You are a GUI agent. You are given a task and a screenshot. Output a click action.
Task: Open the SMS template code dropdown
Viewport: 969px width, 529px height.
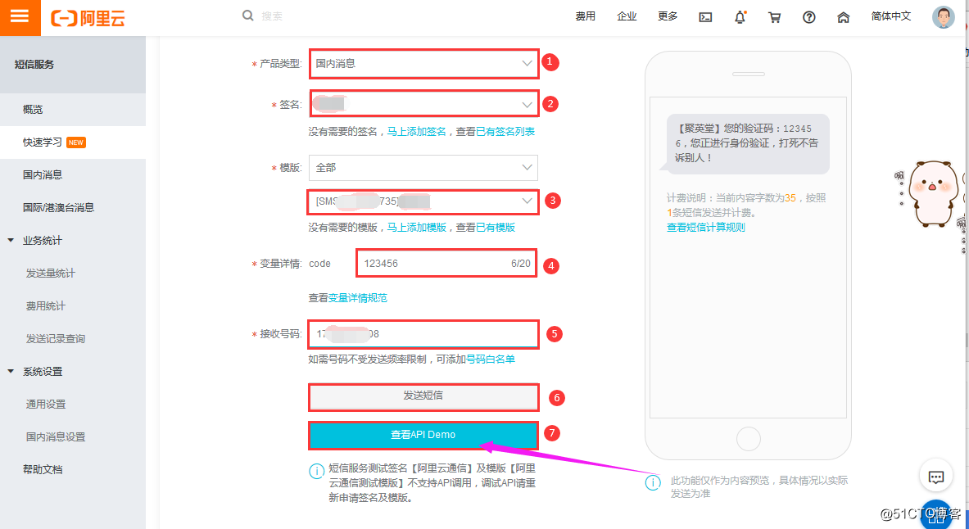point(423,201)
